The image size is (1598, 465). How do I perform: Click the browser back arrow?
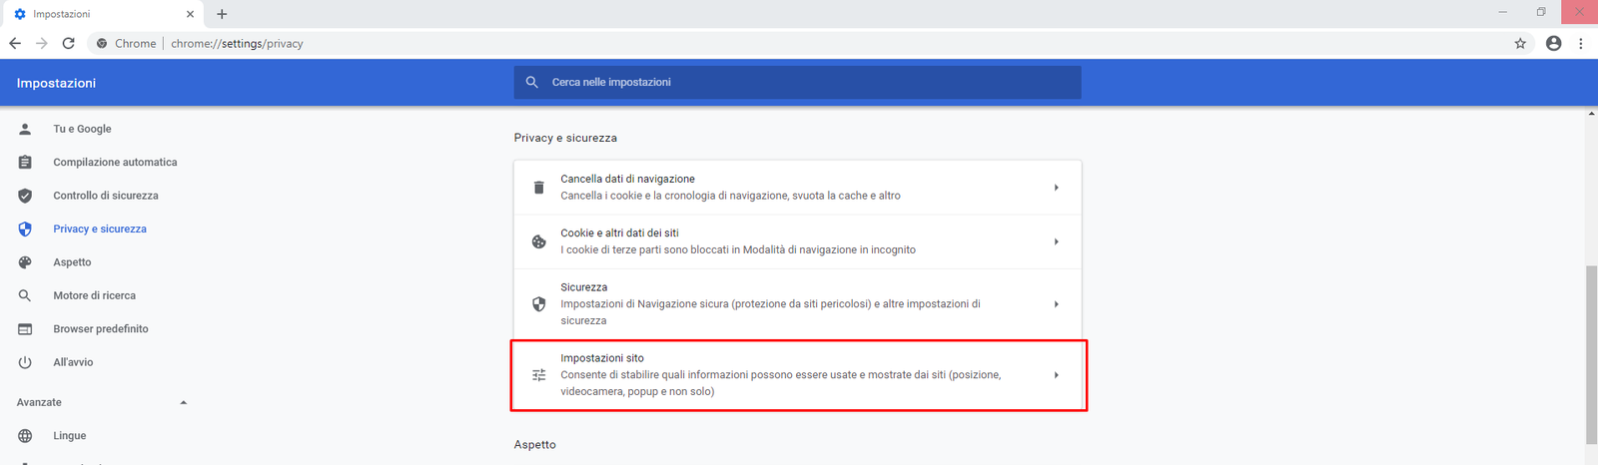pos(15,43)
